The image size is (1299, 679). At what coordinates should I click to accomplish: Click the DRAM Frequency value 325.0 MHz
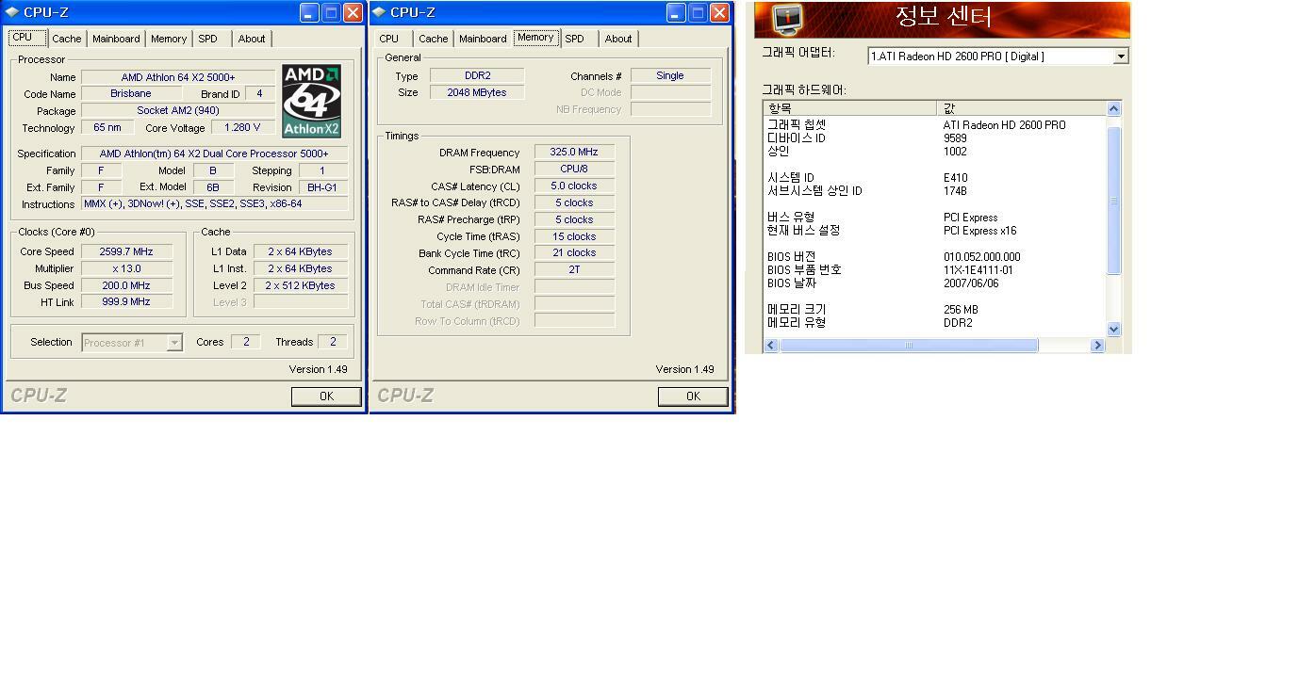click(x=574, y=152)
